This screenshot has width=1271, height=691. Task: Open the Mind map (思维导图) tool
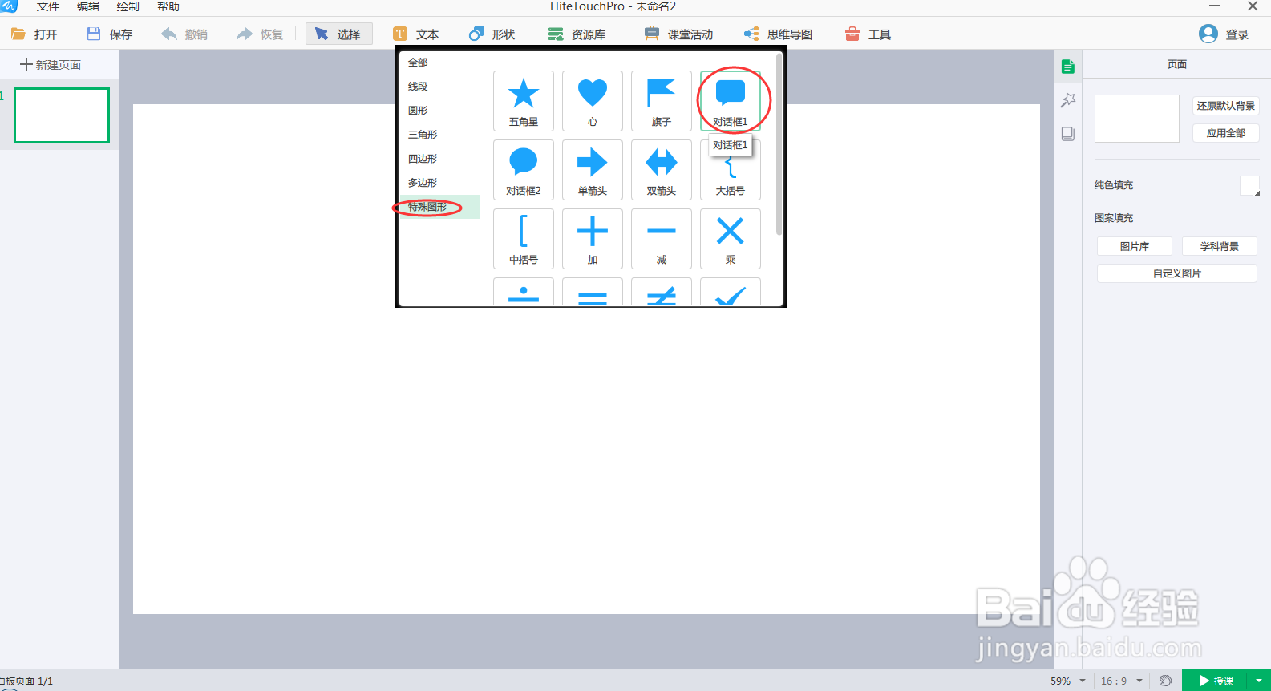(779, 34)
